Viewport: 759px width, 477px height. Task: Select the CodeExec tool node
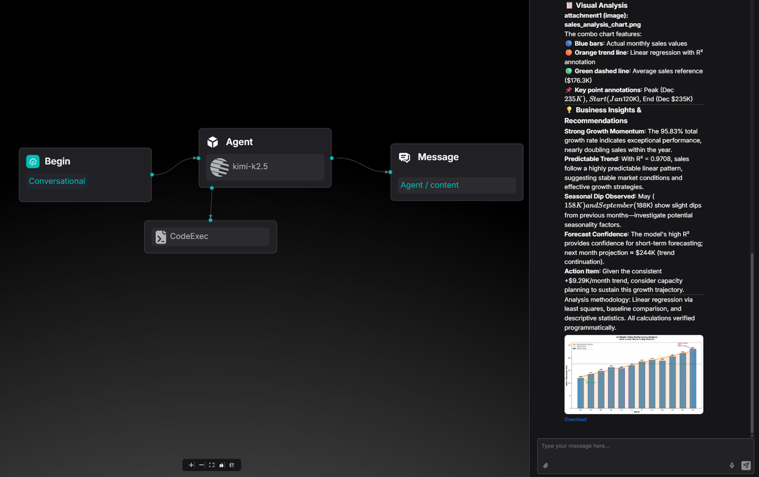tap(211, 236)
